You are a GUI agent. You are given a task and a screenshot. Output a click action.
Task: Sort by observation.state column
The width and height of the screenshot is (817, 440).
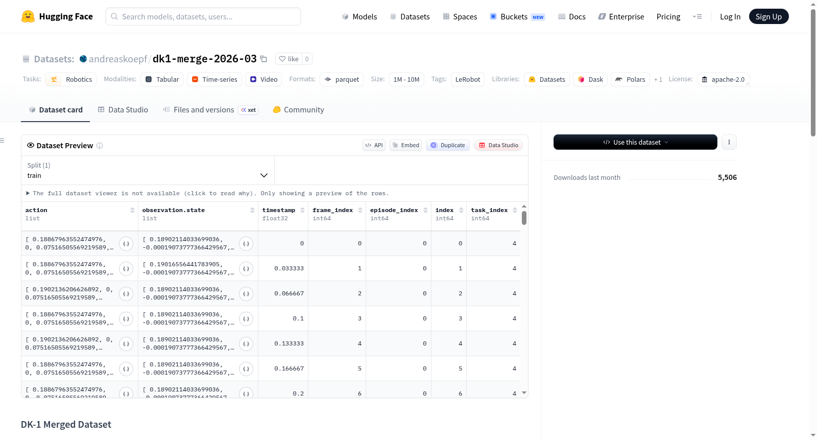click(x=252, y=210)
